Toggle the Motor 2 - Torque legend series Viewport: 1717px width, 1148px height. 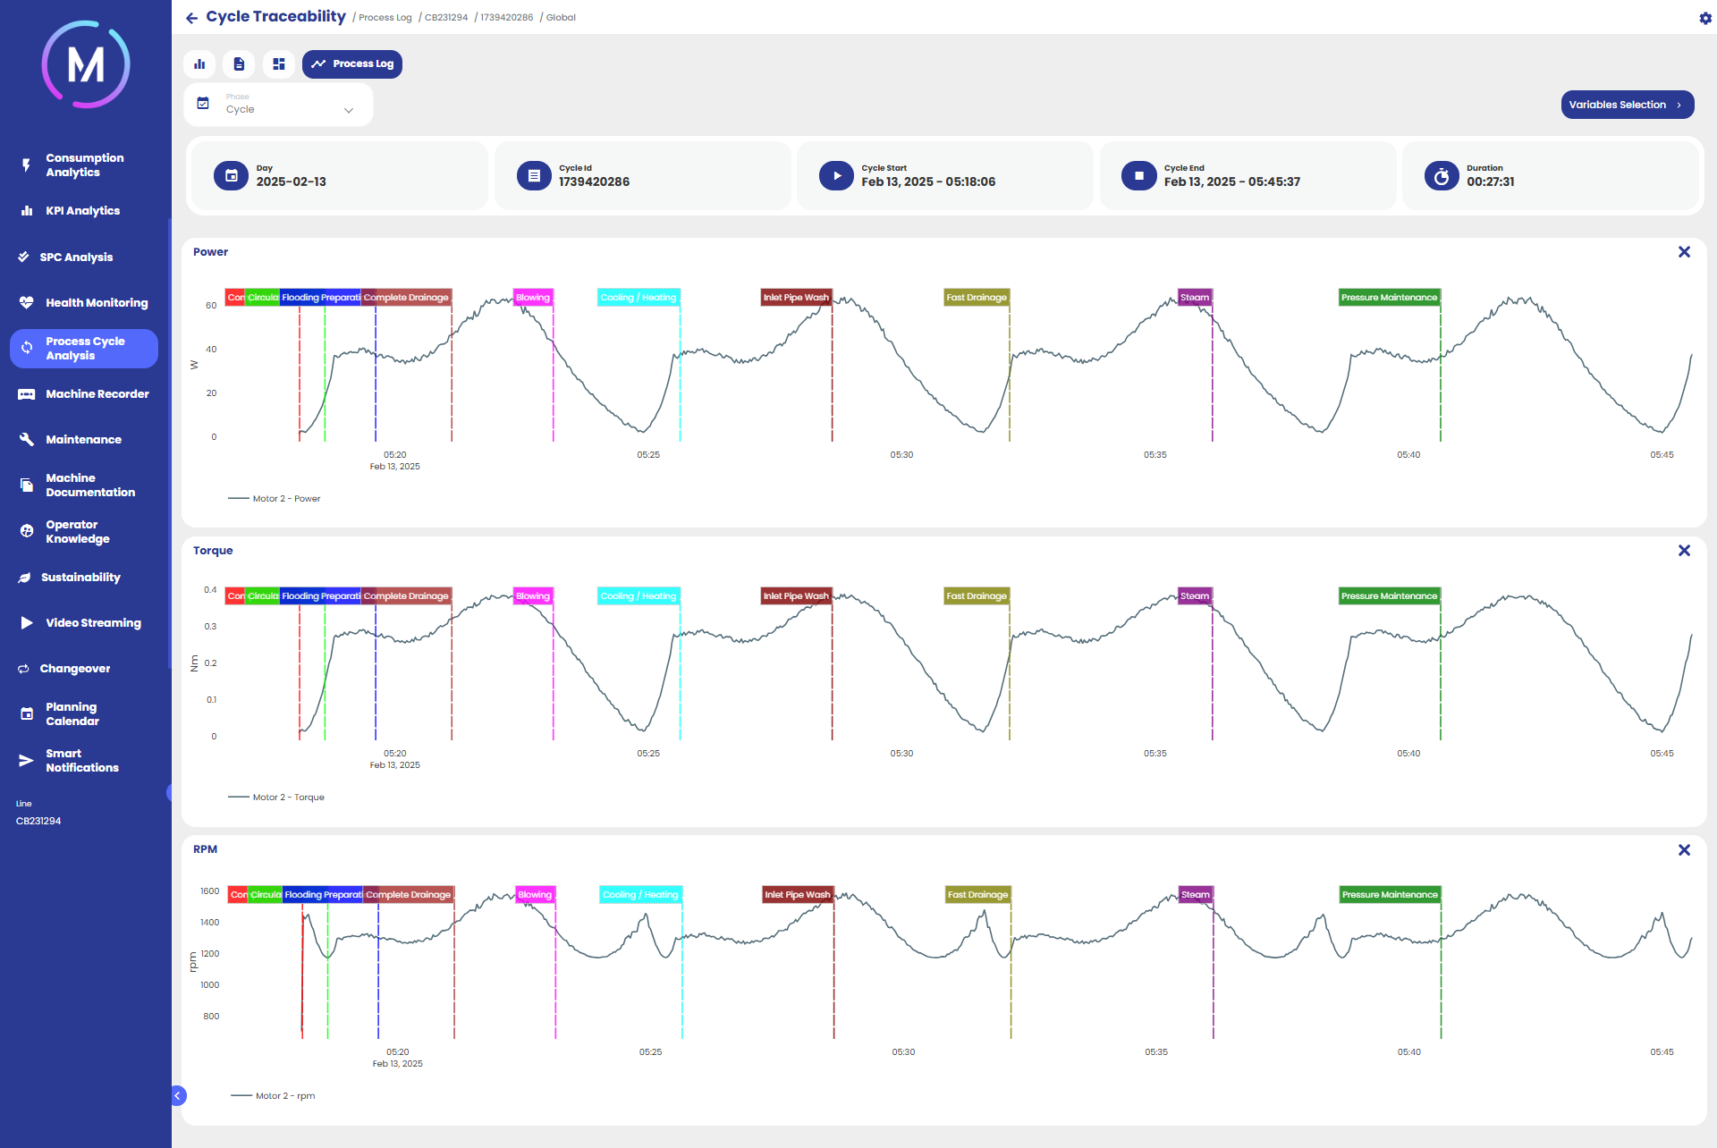pyautogui.click(x=286, y=798)
